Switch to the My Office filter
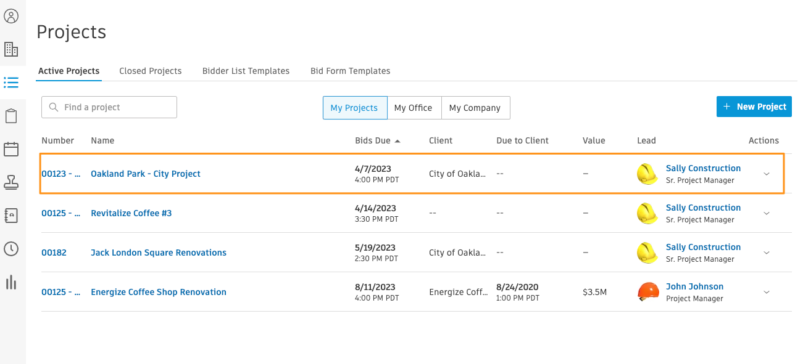803x364 pixels. (x=414, y=107)
